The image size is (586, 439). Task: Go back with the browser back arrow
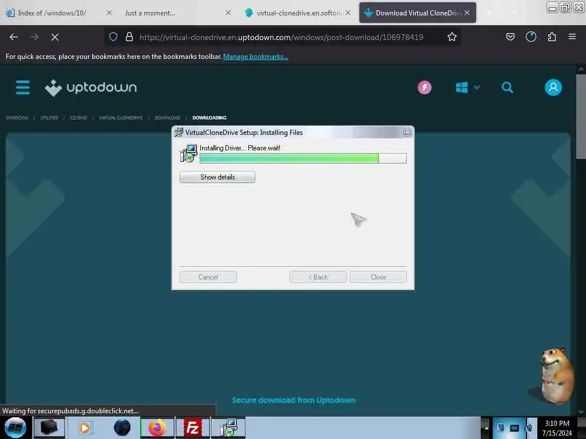14,37
